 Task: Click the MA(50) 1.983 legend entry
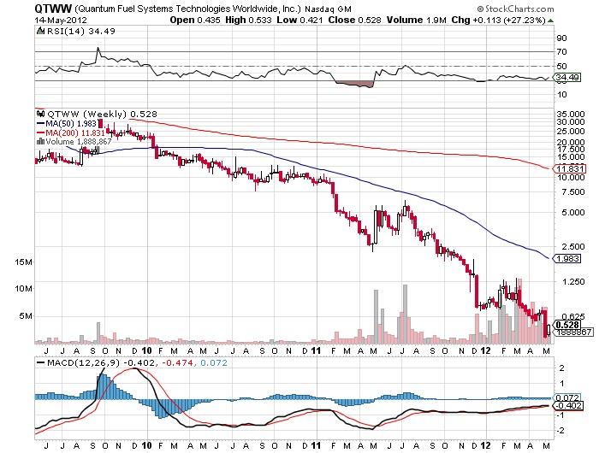pyautogui.click(x=67, y=123)
